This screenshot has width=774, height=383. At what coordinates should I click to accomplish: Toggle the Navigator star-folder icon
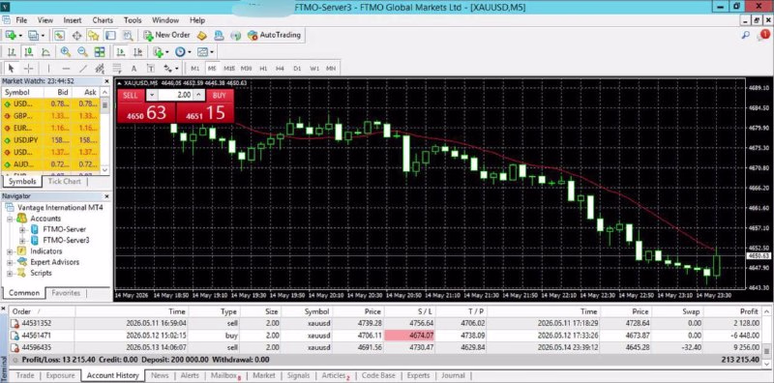93,35
